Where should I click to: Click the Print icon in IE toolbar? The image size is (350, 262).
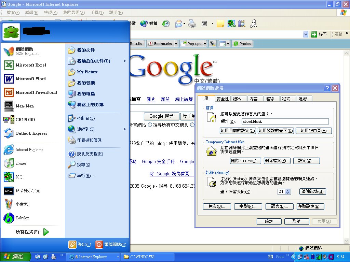click(x=192, y=24)
